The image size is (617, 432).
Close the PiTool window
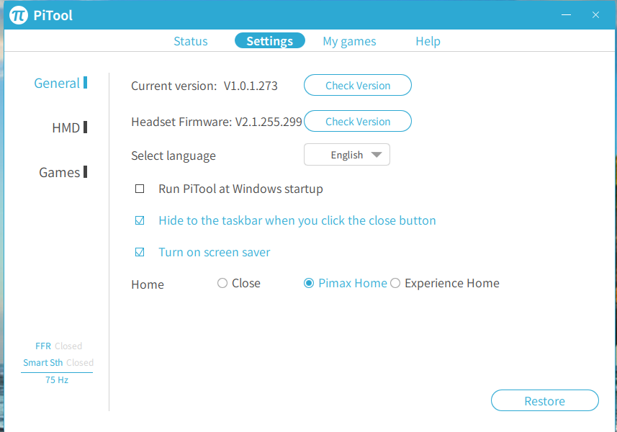click(x=595, y=15)
